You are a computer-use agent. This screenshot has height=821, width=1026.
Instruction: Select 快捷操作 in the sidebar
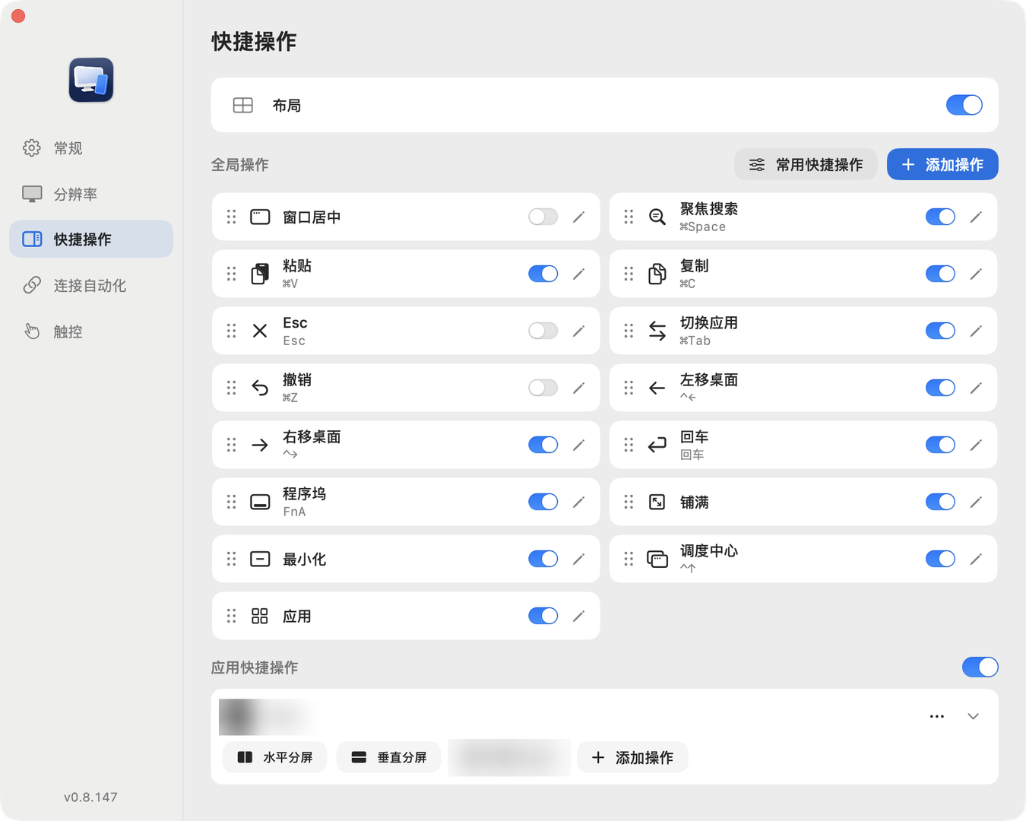click(x=91, y=239)
